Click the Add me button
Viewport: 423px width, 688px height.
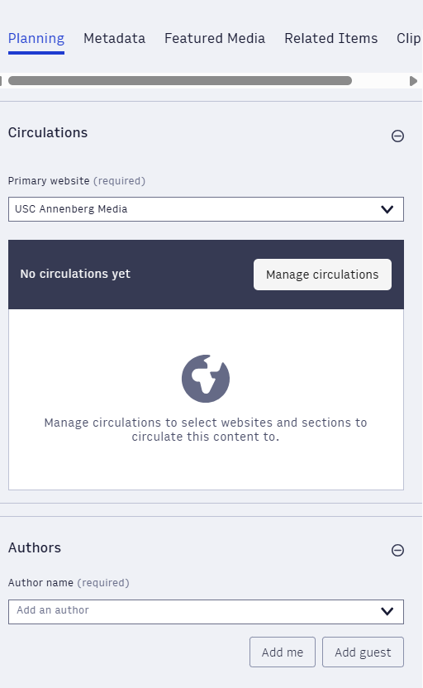[x=283, y=652]
